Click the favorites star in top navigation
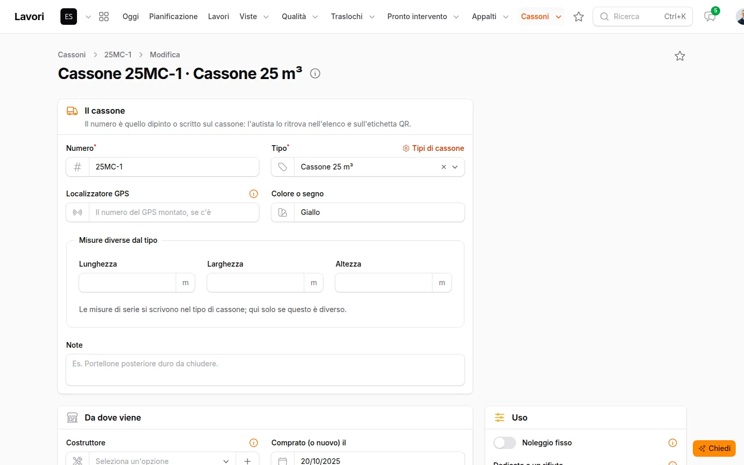The width and height of the screenshot is (744, 465). click(579, 17)
